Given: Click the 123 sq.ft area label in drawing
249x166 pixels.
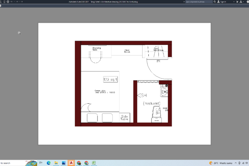Looking at the screenshot, I should tap(110, 79).
